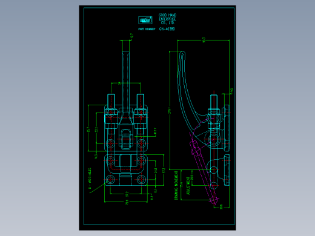Click the CAD drawing preview thumbnail
Screen dimensions: 315x236
[x=157, y=118]
